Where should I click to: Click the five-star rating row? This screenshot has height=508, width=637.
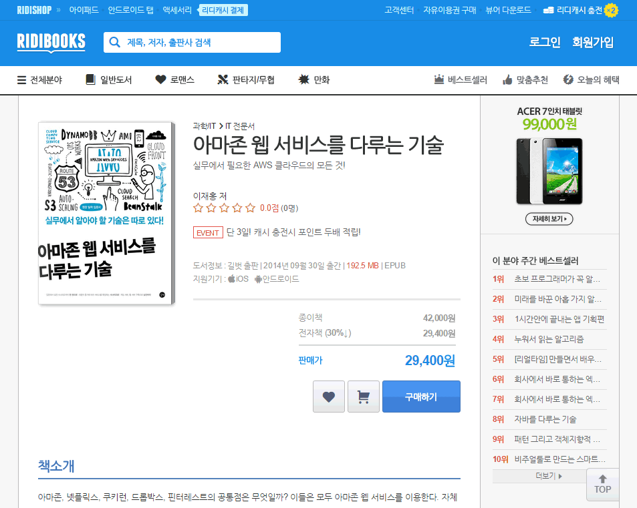tap(225, 208)
